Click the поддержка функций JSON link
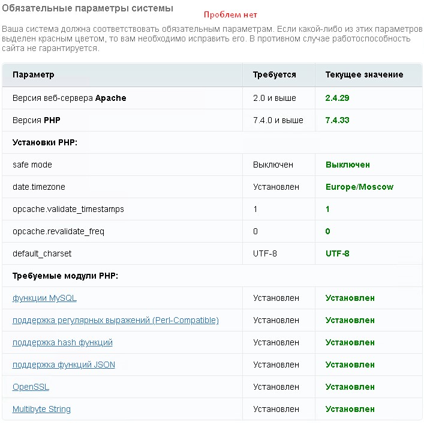424x427 pixels. tap(64, 365)
